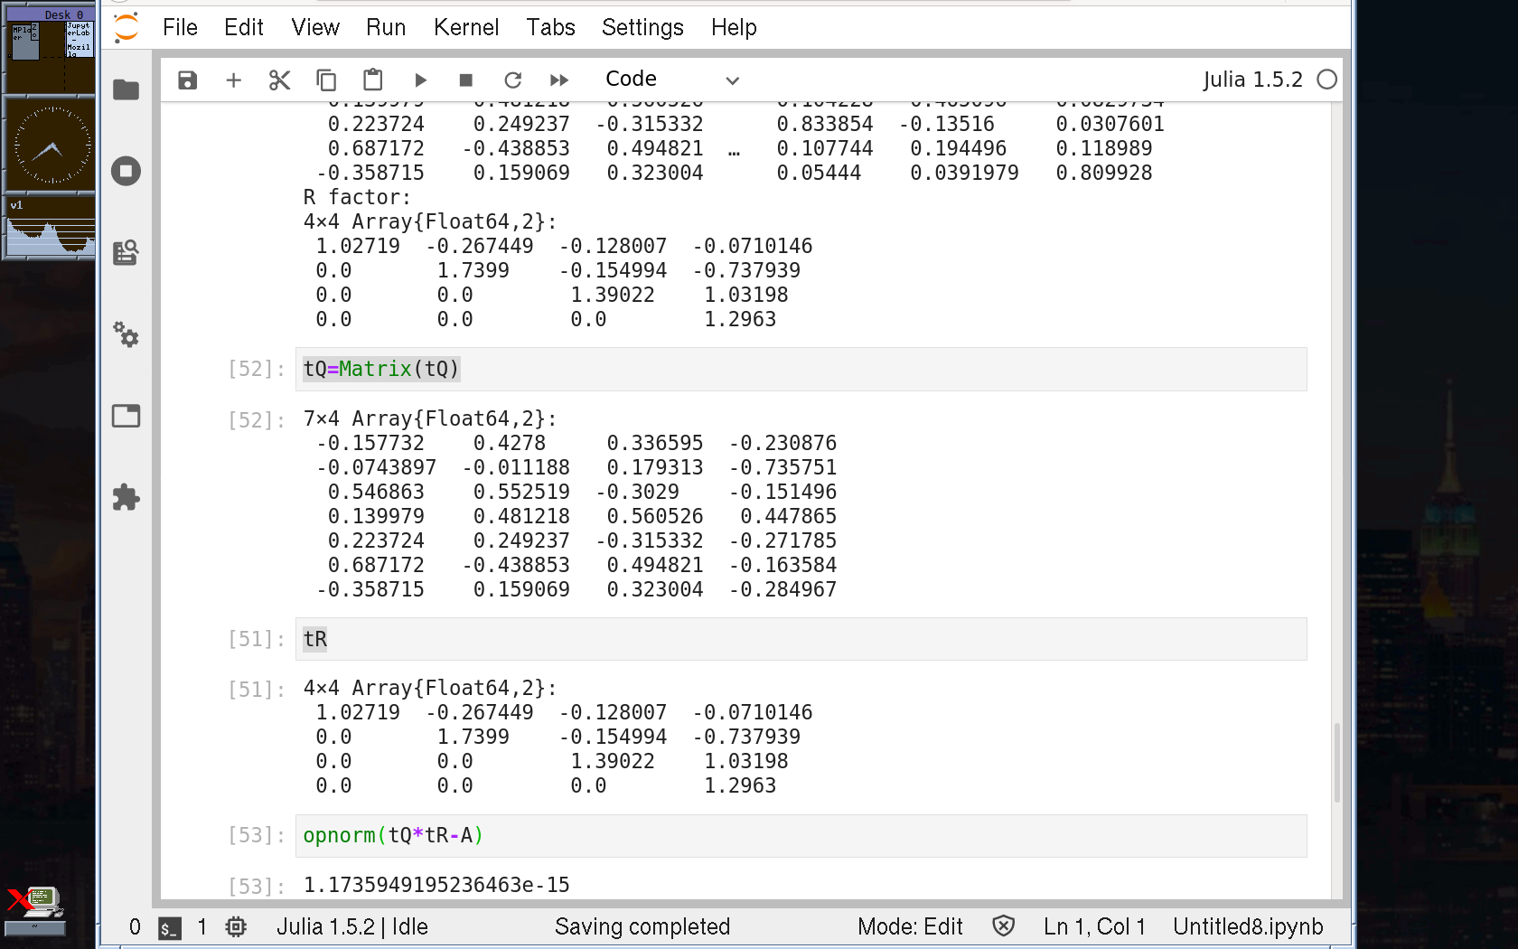The image size is (1518, 949).
Task: Cut the selected cell with scissors icon
Action: [279, 80]
